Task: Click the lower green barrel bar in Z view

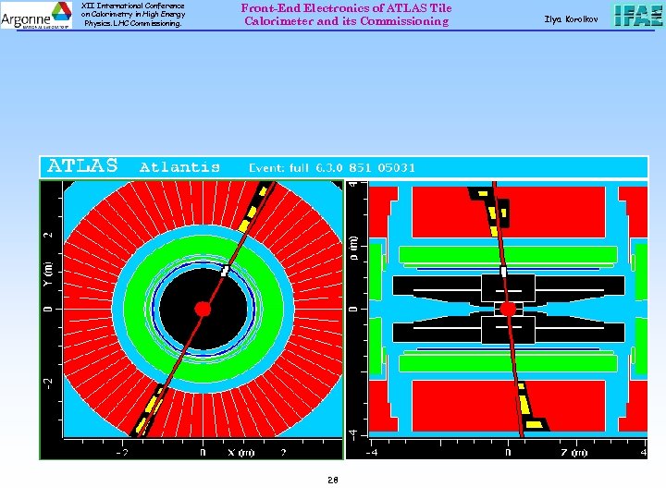Action: tap(508, 364)
